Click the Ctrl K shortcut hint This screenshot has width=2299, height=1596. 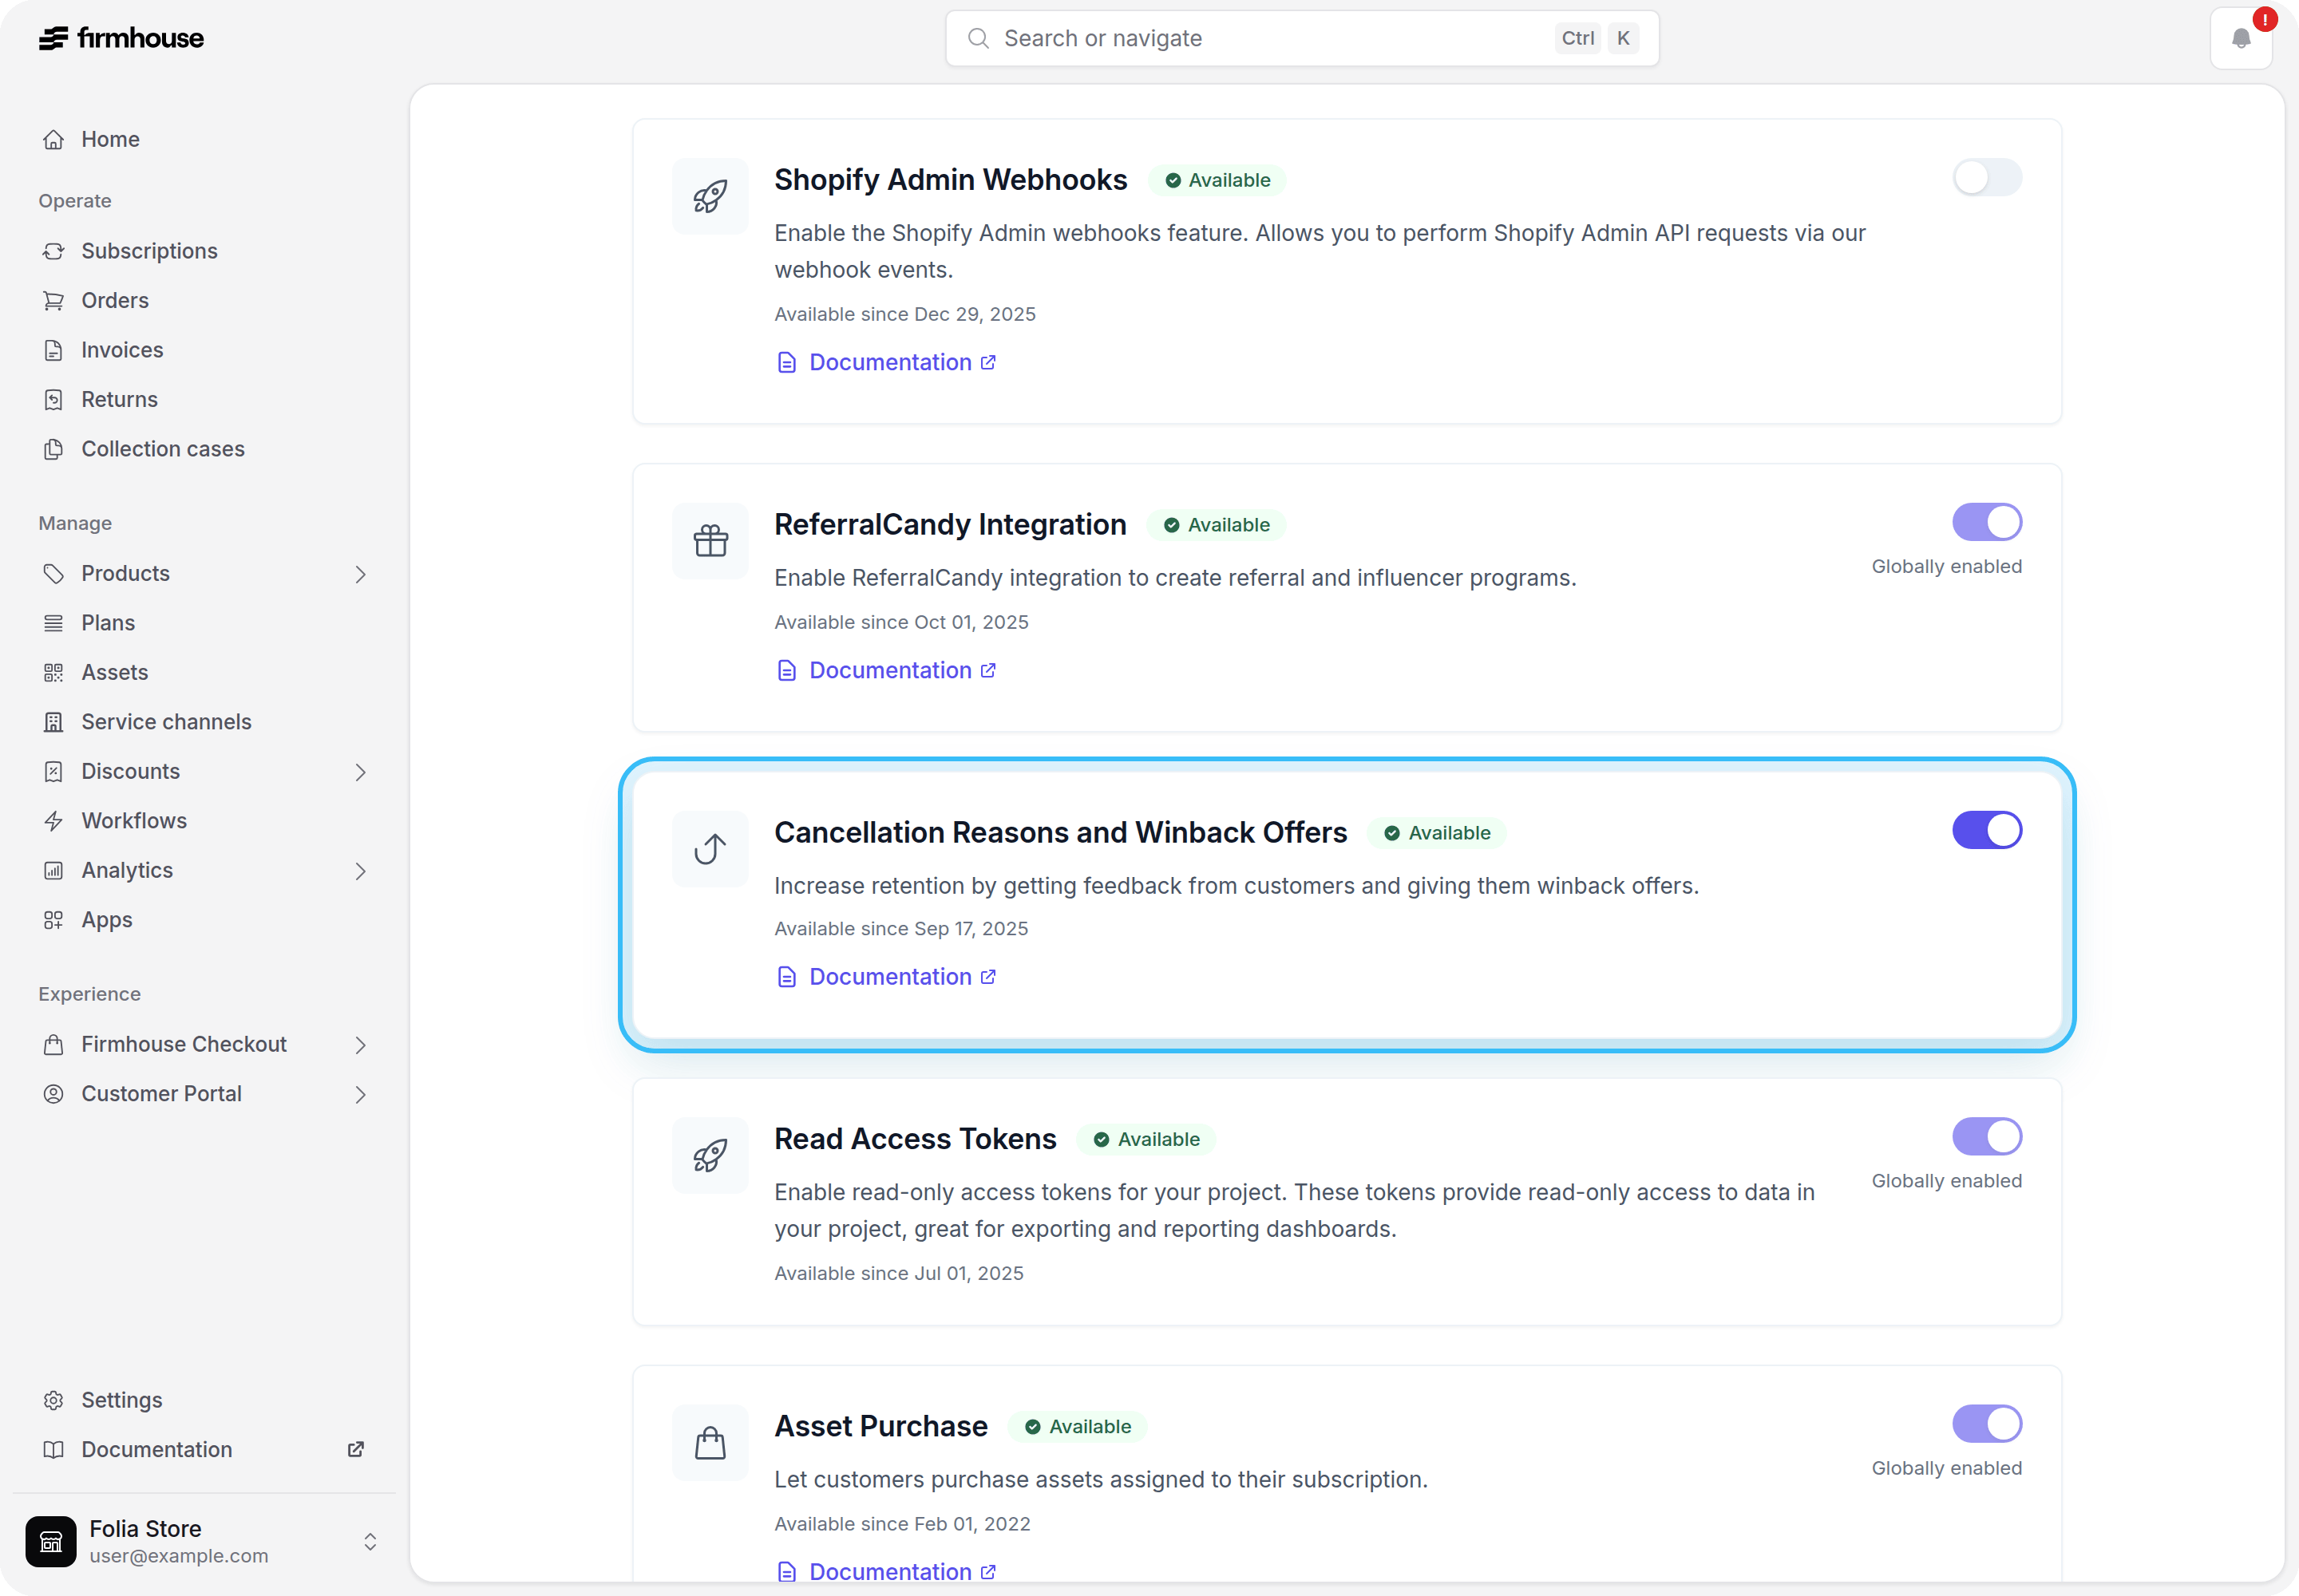point(1597,38)
